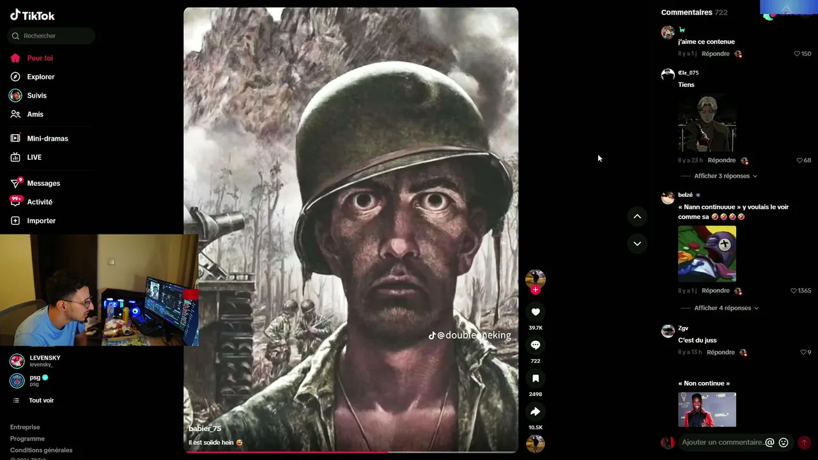Like the video with the heart icon
Screen dimensions: 818x460
[x=536, y=312]
